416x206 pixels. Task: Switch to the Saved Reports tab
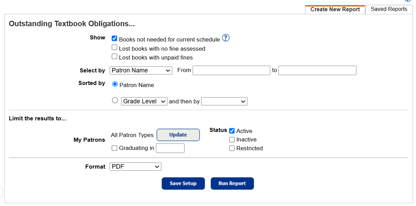click(x=388, y=9)
